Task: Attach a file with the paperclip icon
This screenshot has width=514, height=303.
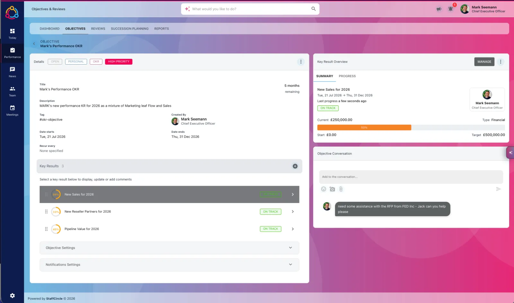Action: click(341, 189)
